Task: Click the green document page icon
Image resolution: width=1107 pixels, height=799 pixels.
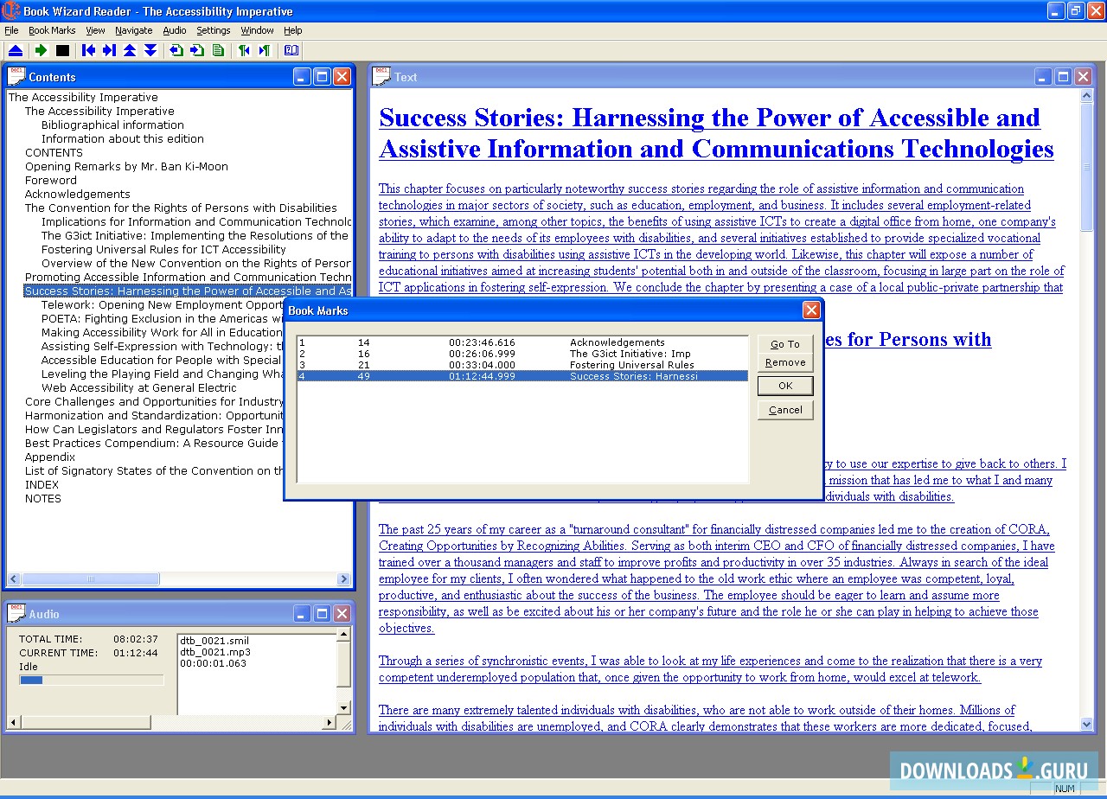Action: (x=218, y=50)
